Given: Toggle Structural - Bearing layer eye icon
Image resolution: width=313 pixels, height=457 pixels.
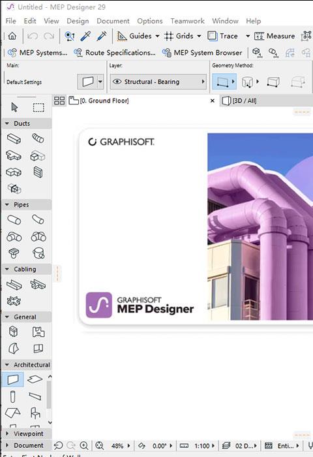Looking at the screenshot, I should tap(117, 82).
